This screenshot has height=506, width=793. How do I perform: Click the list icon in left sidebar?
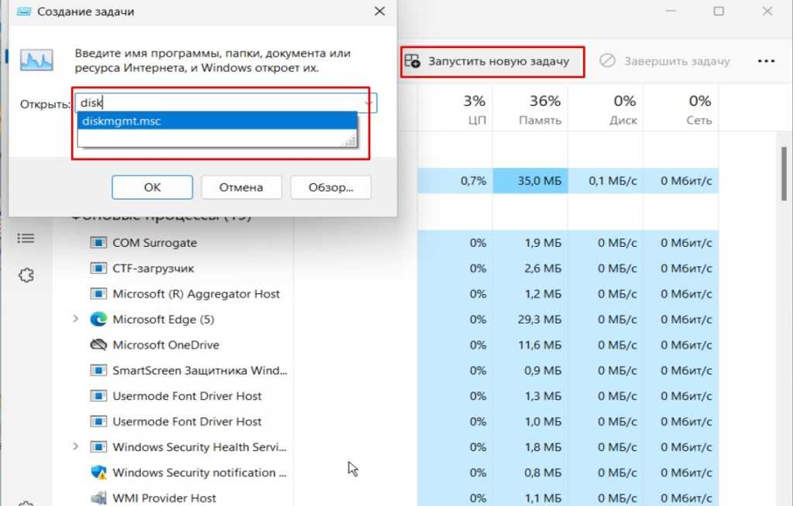26,238
